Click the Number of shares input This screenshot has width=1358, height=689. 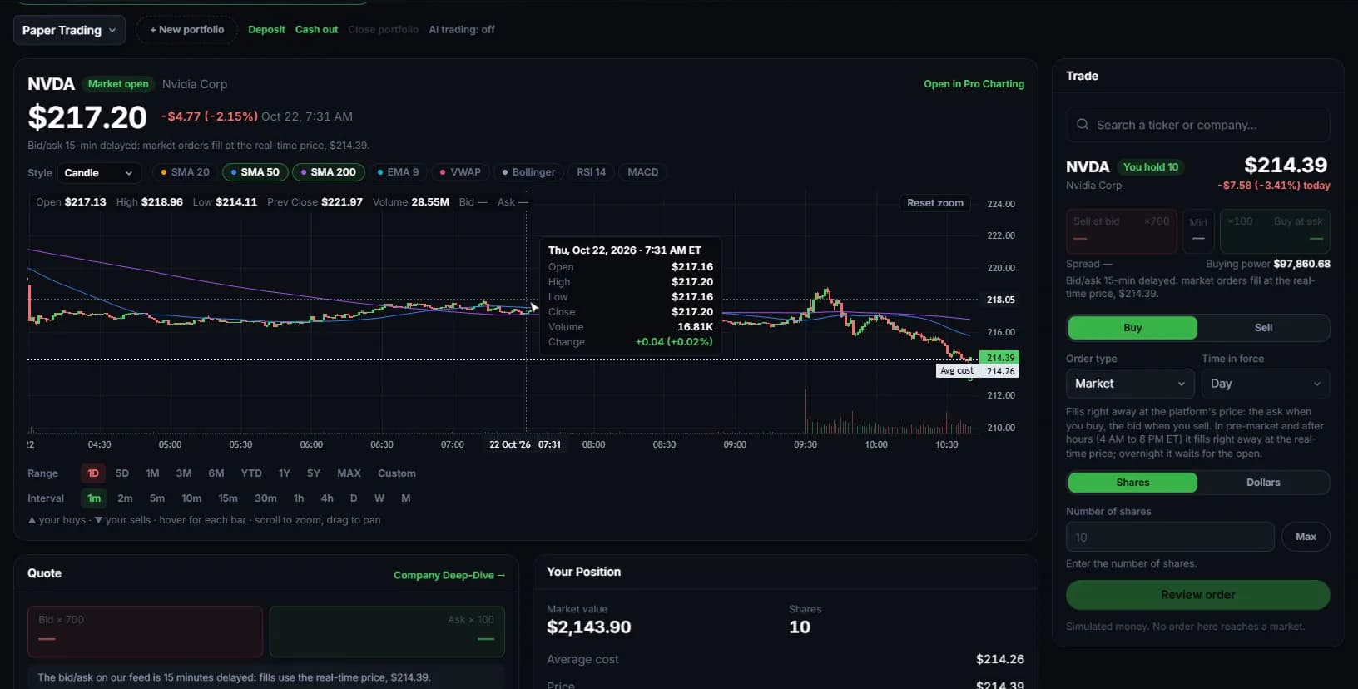(1170, 537)
